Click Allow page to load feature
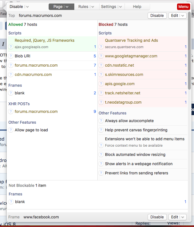This screenshot has width=194, height=227. pos(52,130)
